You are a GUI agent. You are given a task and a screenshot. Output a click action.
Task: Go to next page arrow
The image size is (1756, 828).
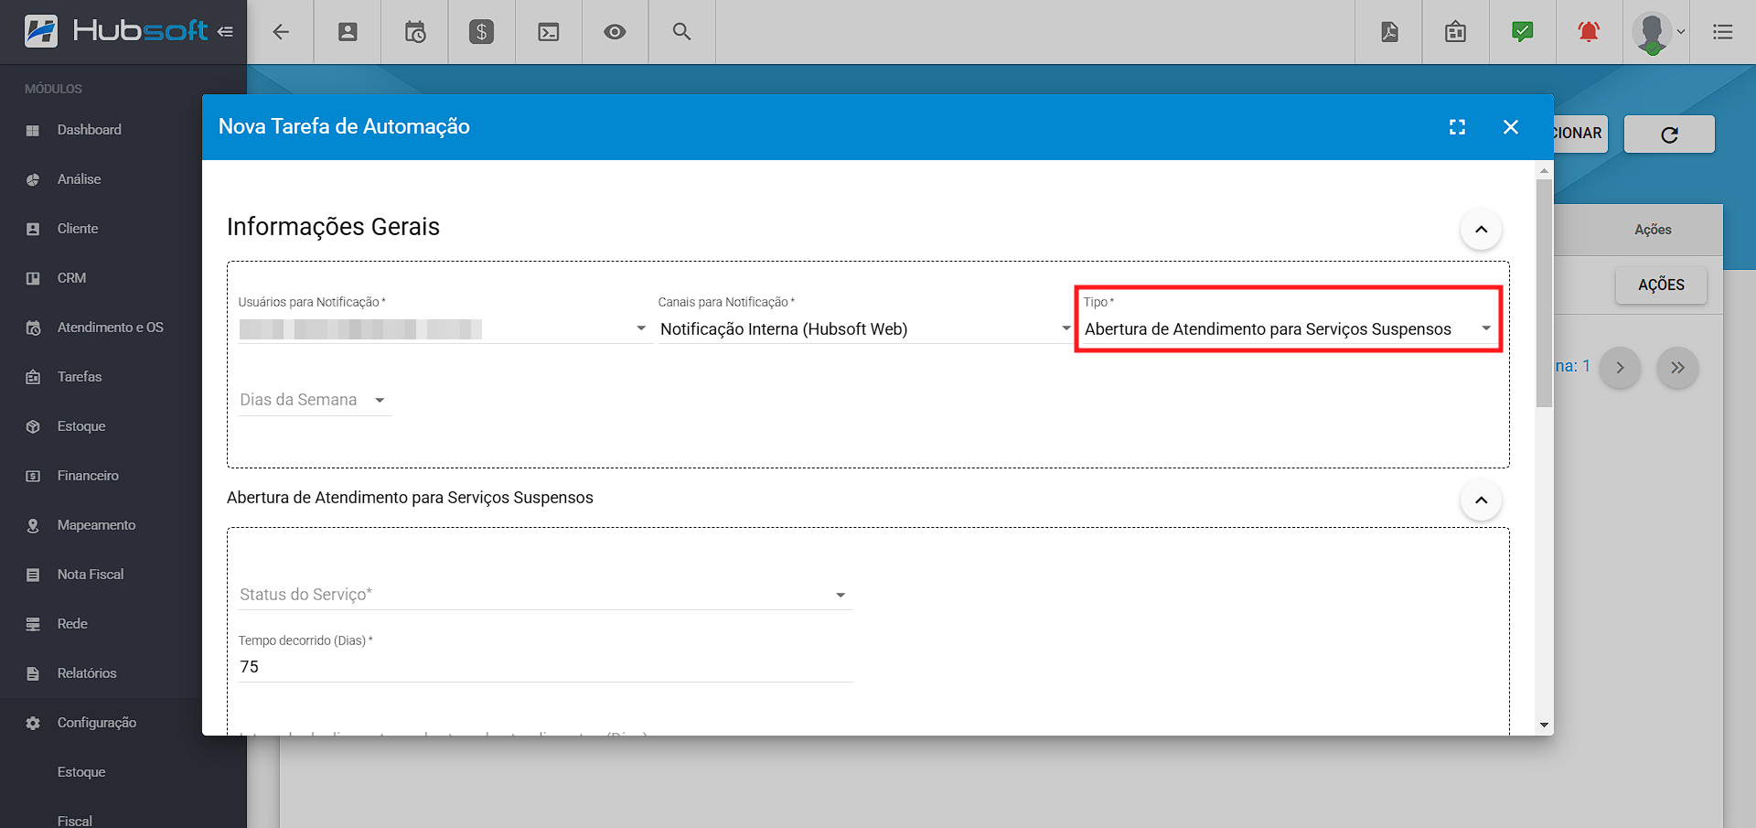pyautogui.click(x=1620, y=368)
